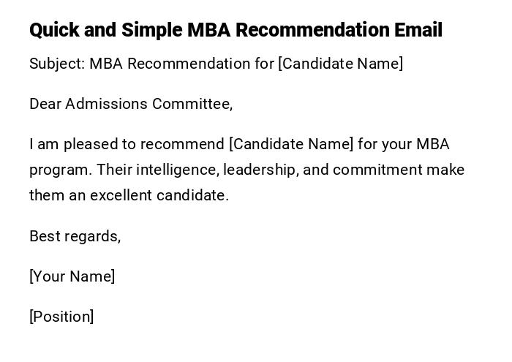Click the "Best regards," closing line
512x362 pixels.
[x=75, y=236]
